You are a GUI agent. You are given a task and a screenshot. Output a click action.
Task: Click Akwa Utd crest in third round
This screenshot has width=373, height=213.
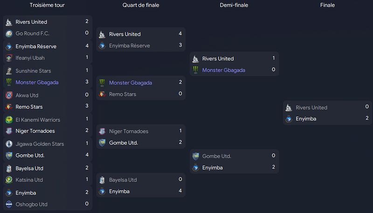click(9, 95)
